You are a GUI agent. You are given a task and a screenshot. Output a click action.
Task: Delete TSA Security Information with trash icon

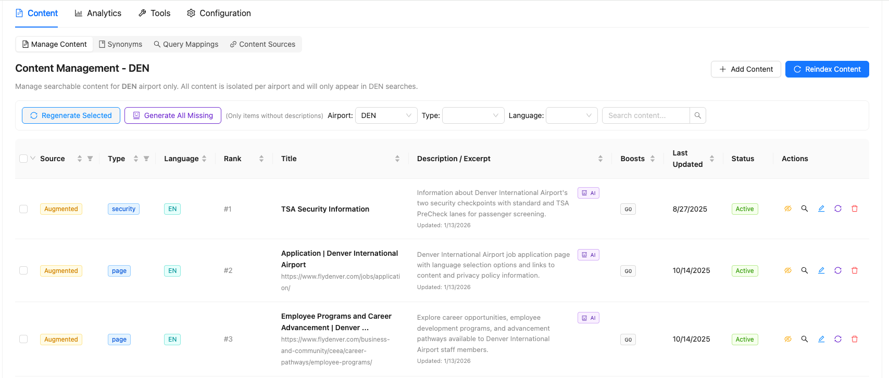(x=854, y=208)
